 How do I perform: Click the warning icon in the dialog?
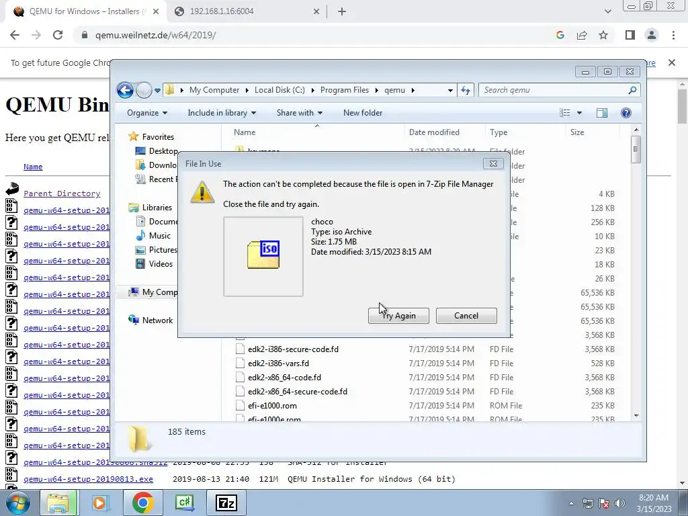(202, 191)
